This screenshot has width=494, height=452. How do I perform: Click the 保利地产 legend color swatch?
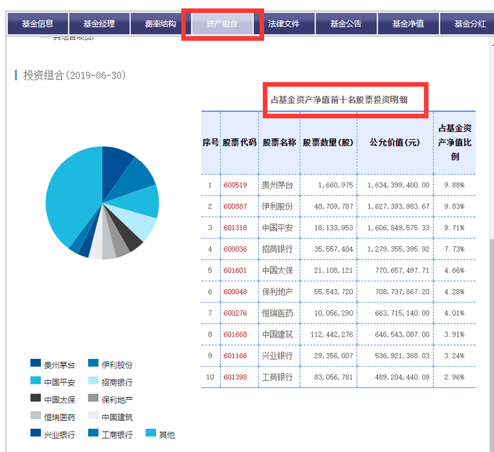pos(93,398)
